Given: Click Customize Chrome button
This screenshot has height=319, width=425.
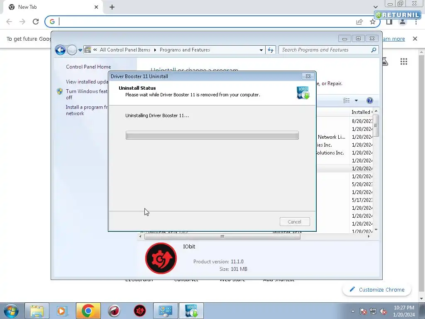Looking at the screenshot, I should (x=377, y=290).
